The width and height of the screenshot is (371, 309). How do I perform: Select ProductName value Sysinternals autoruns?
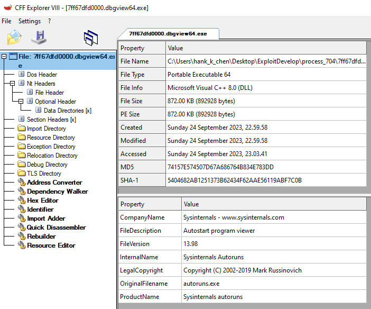[274, 297]
